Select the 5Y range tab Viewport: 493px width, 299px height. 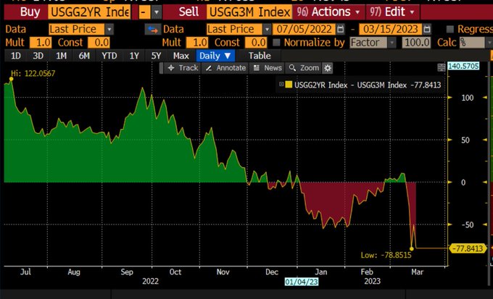click(156, 56)
